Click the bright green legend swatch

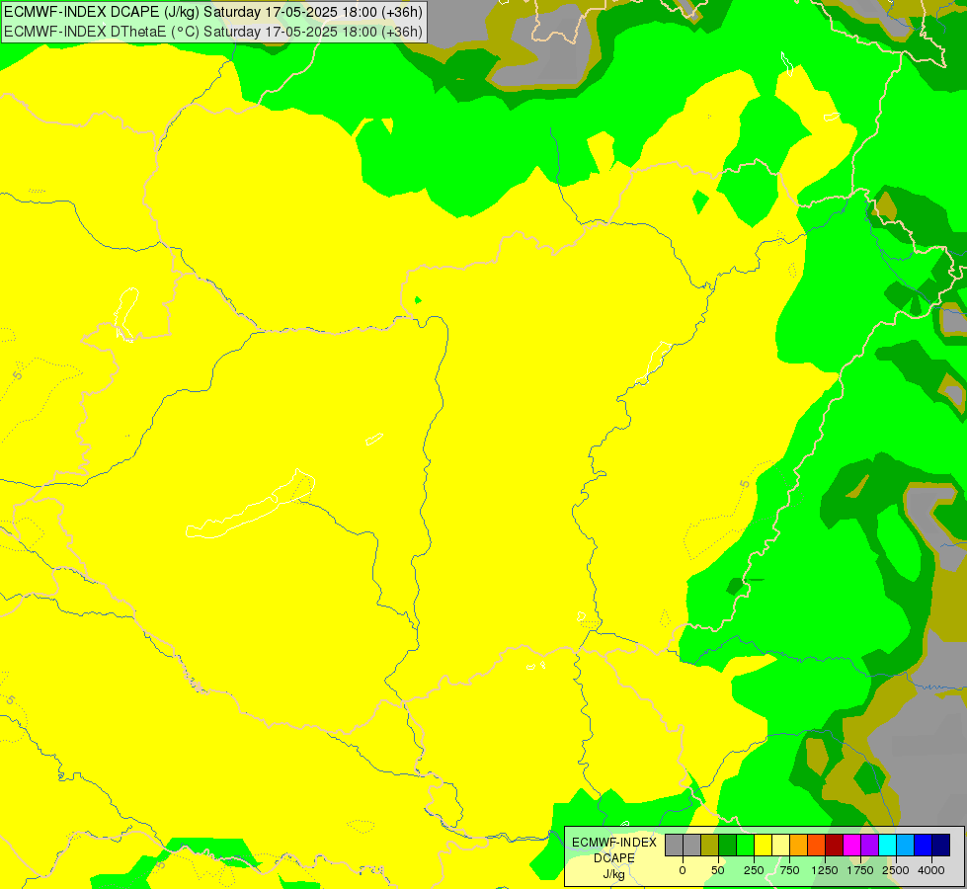[745, 845]
